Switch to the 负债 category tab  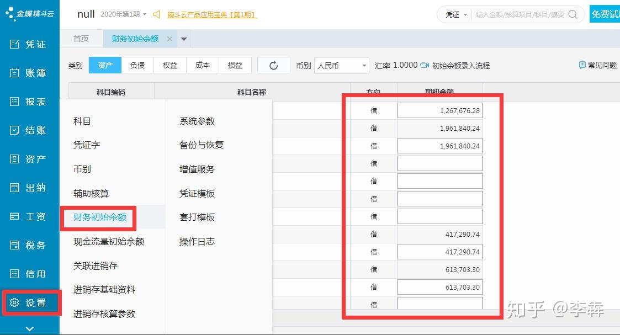(x=137, y=65)
